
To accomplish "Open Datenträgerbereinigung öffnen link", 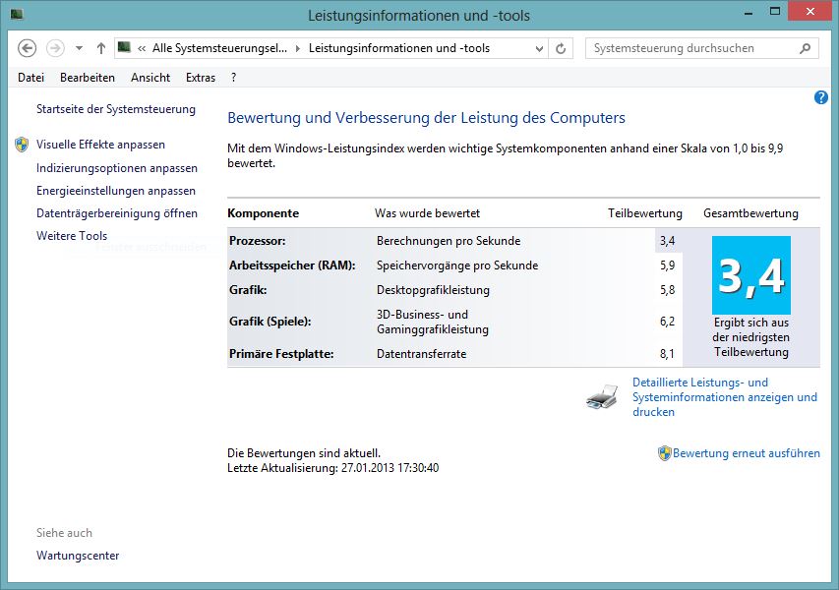I will click(x=117, y=213).
